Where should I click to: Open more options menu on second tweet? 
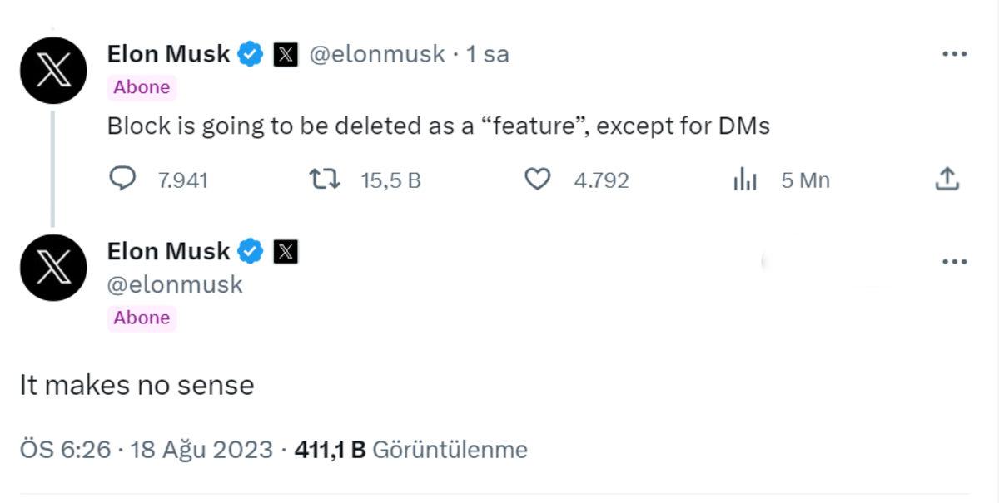pyautogui.click(x=953, y=262)
